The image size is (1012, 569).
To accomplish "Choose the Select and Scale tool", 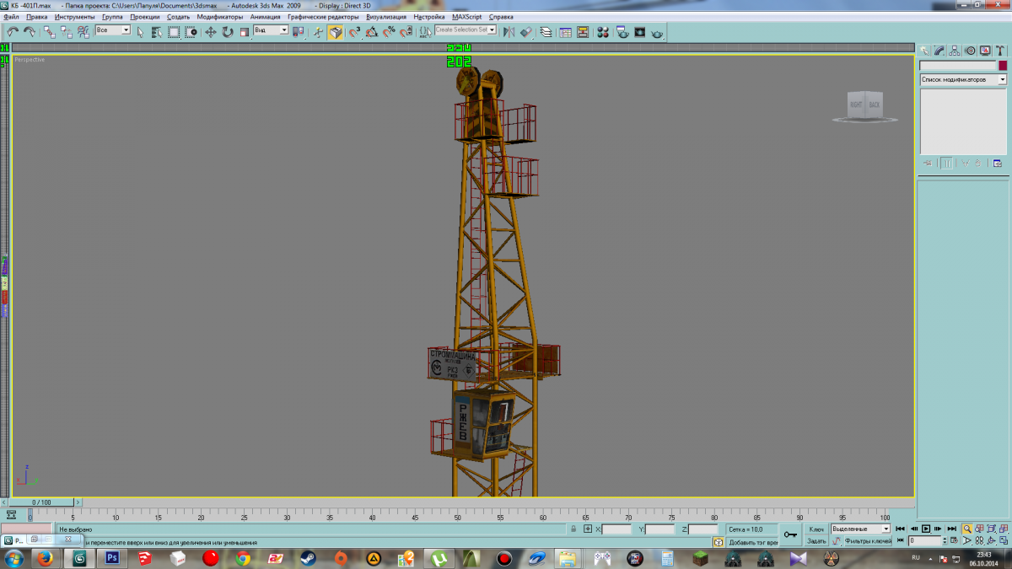I will pos(245,32).
